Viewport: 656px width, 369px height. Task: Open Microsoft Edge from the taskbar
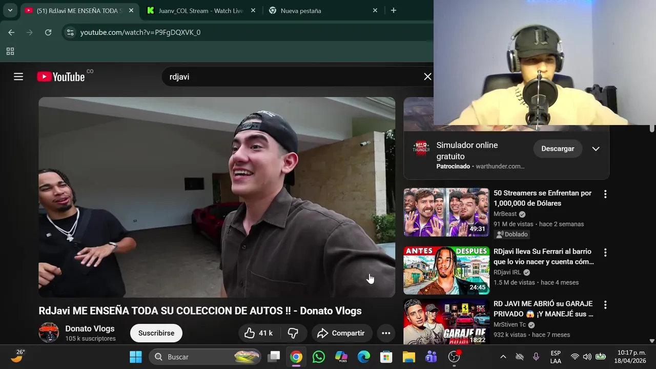click(364, 357)
